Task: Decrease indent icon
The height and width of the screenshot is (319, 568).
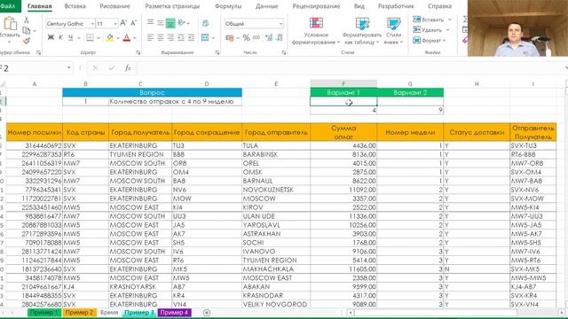Action: [181, 37]
